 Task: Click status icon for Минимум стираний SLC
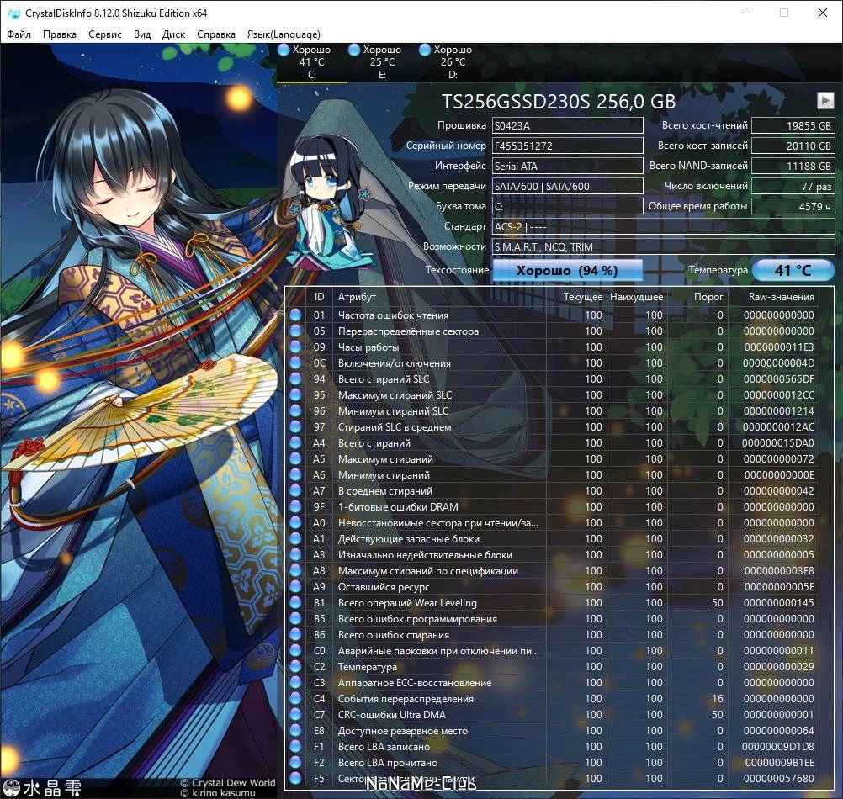(x=295, y=411)
